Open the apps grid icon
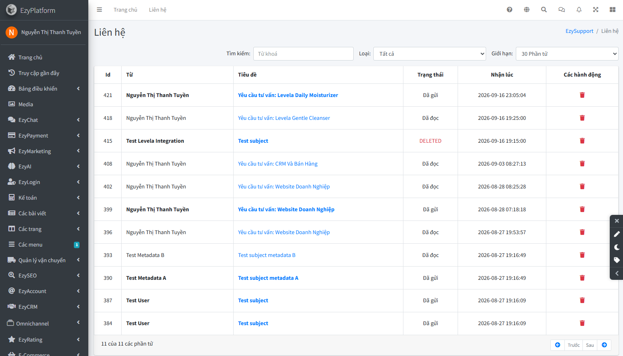This screenshot has width=623, height=356. coord(613,10)
